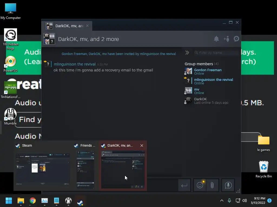Select the DarkOK, mv preview thumbnail
The image size is (277, 207).
tap(123, 170)
